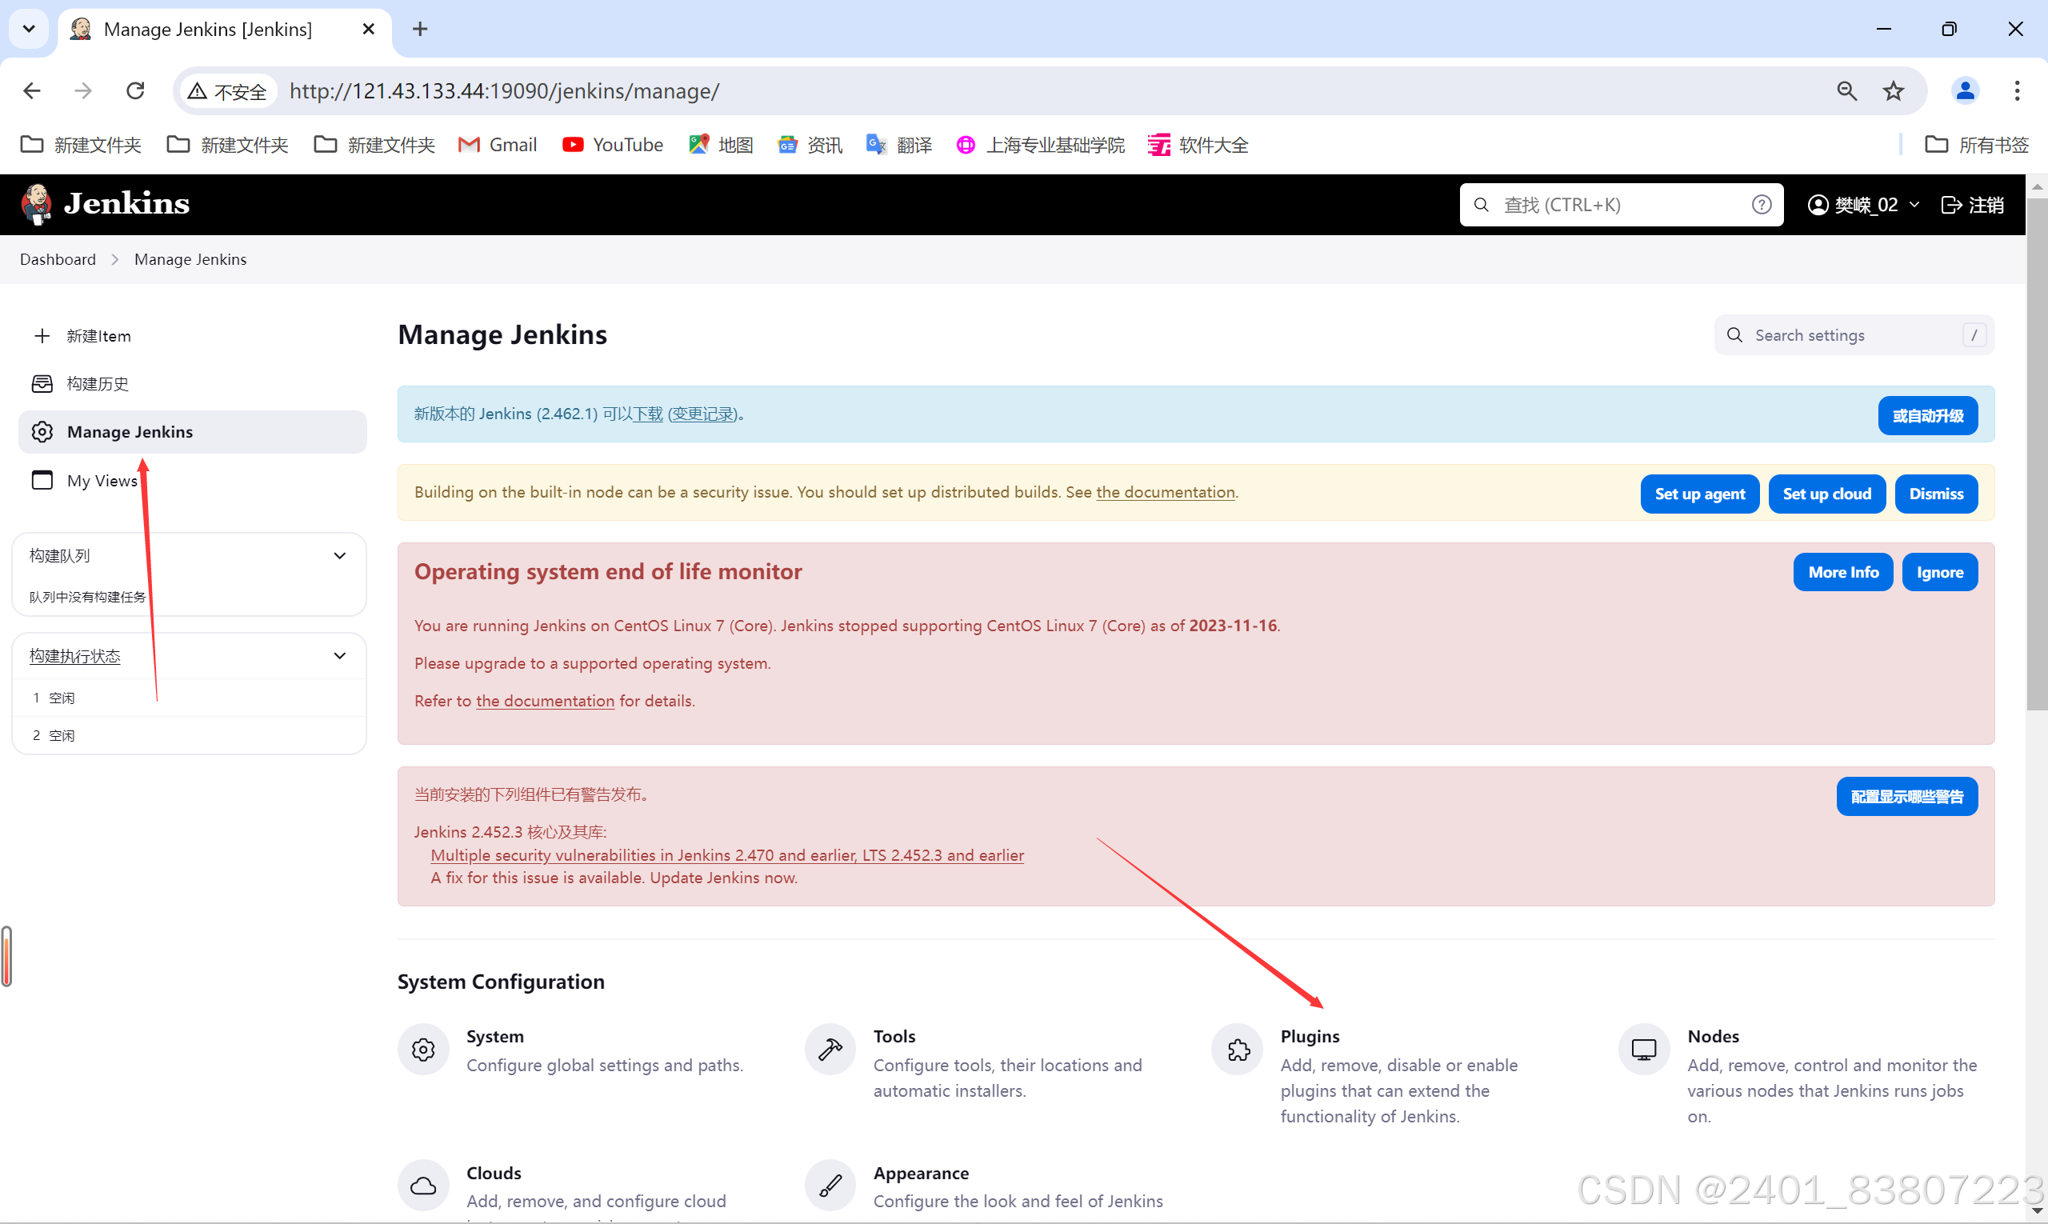This screenshot has width=2048, height=1224.
Task: Click the Jenkins butler logo
Action: coord(36,204)
